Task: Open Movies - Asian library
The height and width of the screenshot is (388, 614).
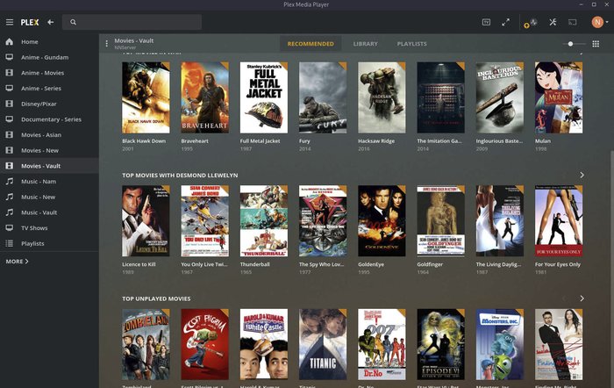Action: click(x=49, y=135)
